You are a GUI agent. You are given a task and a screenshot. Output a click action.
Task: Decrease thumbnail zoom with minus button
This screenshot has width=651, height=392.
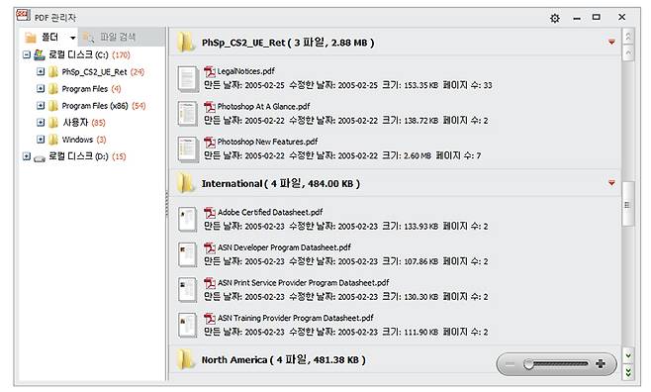(510, 364)
